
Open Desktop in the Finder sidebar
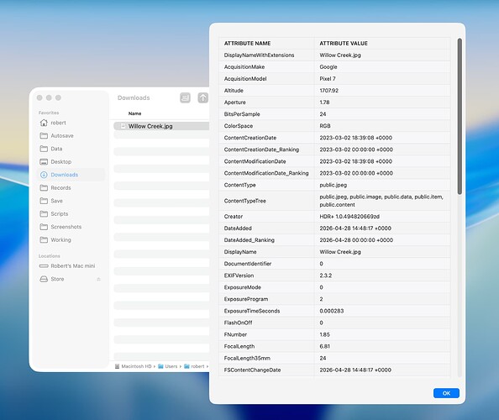(61, 162)
